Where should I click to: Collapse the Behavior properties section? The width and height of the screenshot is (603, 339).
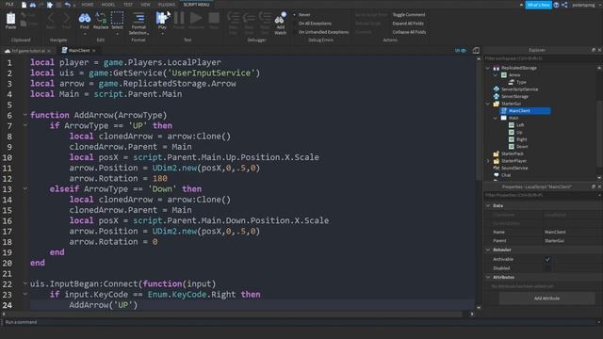[488, 250]
